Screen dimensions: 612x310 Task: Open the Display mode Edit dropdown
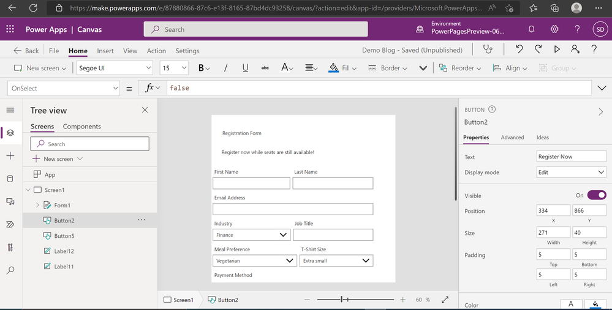(x=572, y=172)
